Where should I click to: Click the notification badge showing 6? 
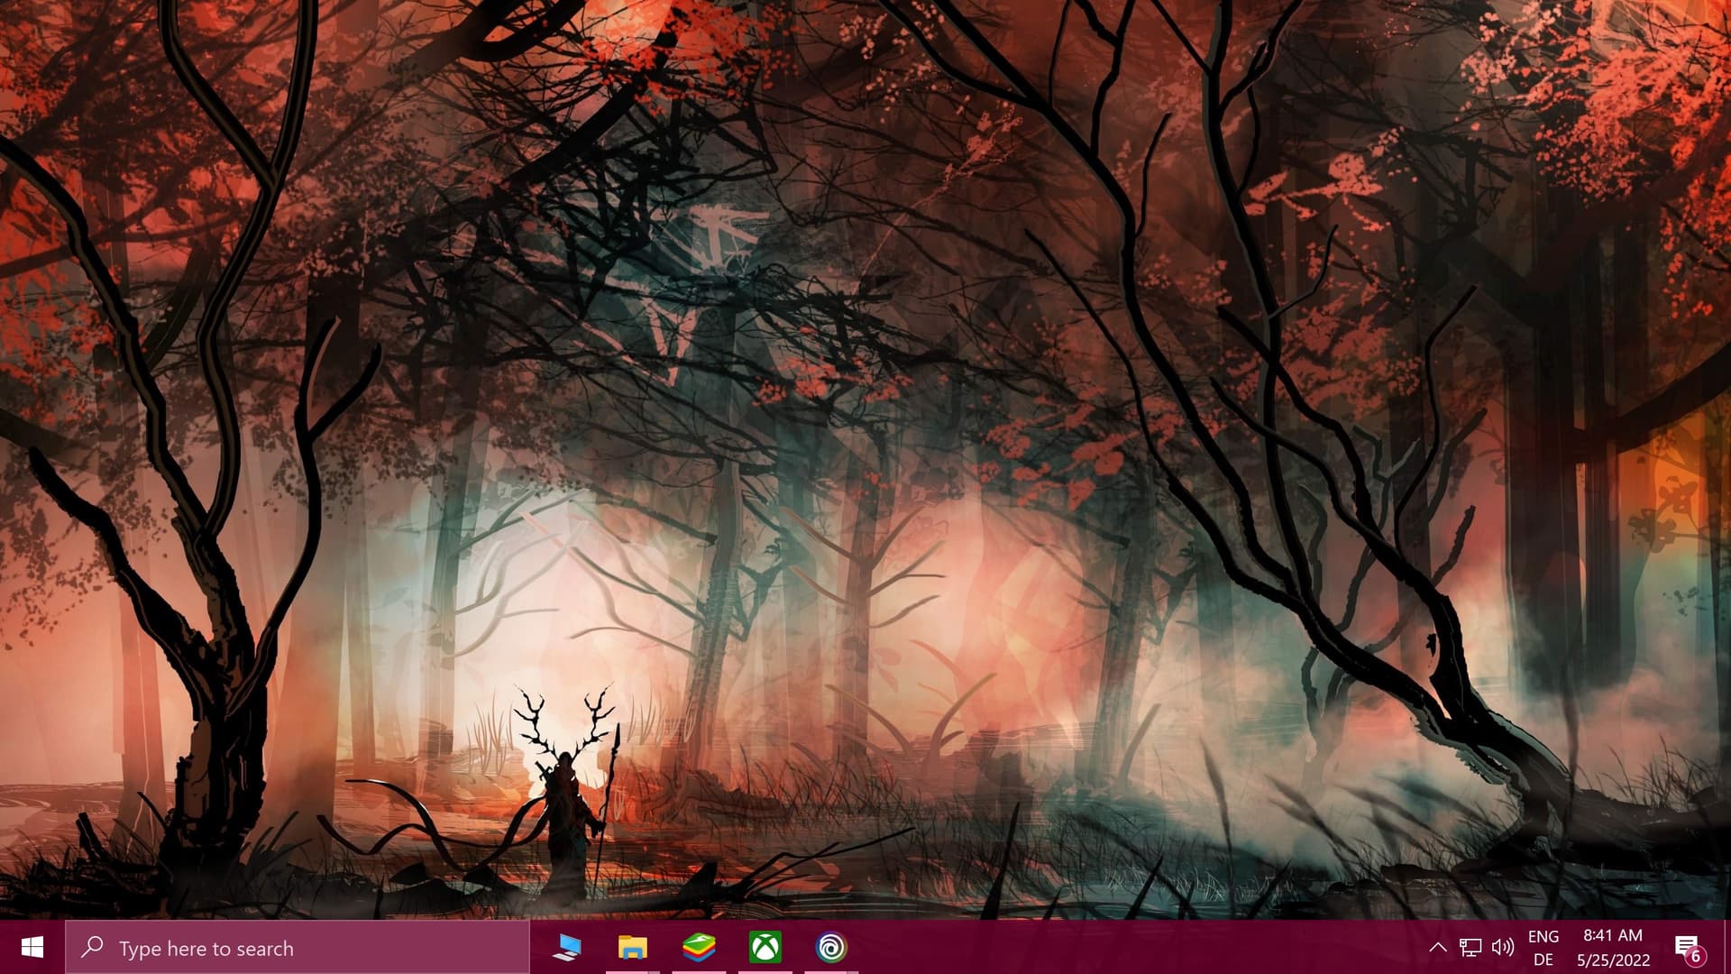click(1695, 956)
